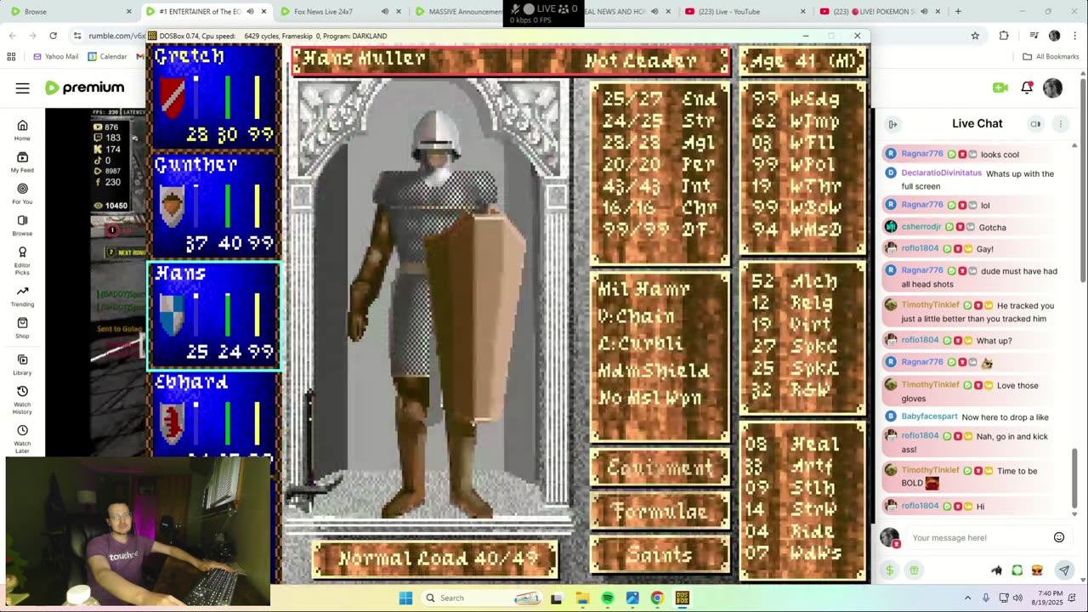1088x612 pixels.
Task: Click the green go-live camera icon
Action: [x=1000, y=88]
